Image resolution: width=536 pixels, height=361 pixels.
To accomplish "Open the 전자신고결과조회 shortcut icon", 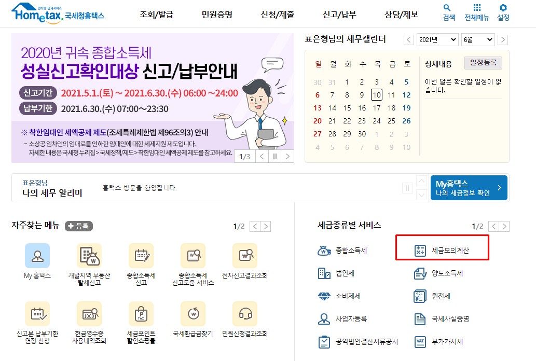I will click(245, 255).
